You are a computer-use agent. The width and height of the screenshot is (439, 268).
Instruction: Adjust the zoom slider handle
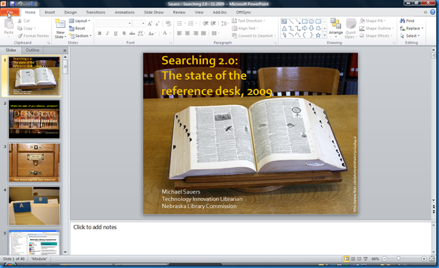pyautogui.click(x=398, y=258)
